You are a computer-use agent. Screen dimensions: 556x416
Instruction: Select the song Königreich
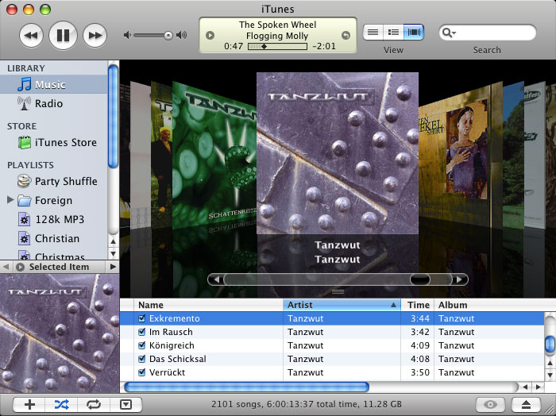pyautogui.click(x=332, y=345)
